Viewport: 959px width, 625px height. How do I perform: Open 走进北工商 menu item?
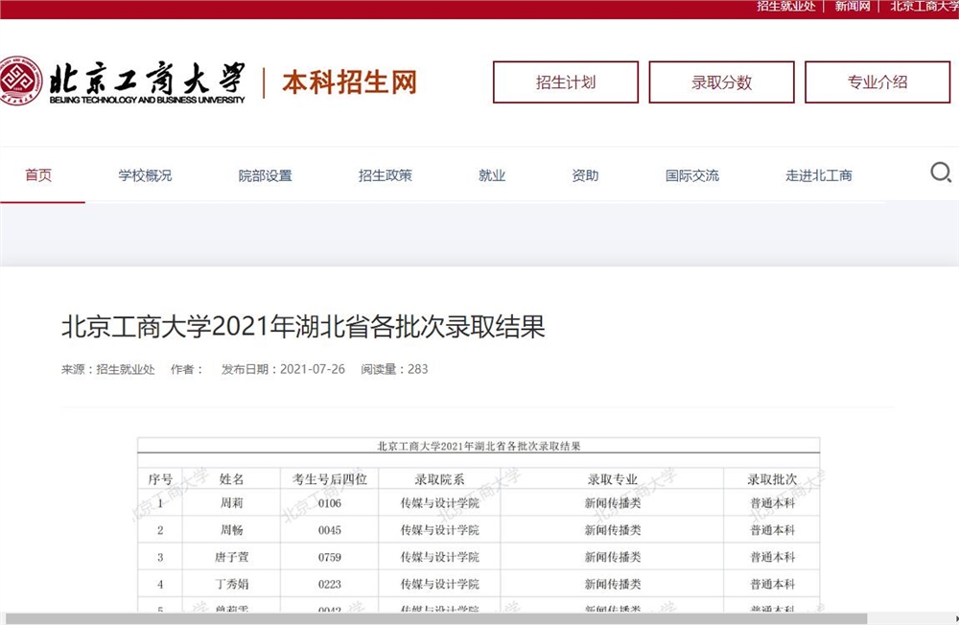819,175
